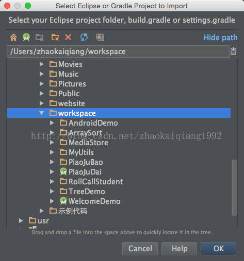Expand the AndroidDemo folder

(x=52, y=123)
